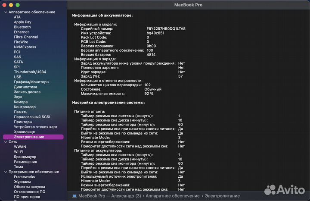Select Bluetooth in the sidebar
Viewport: 310px width, 201px height.
coord(22,27)
